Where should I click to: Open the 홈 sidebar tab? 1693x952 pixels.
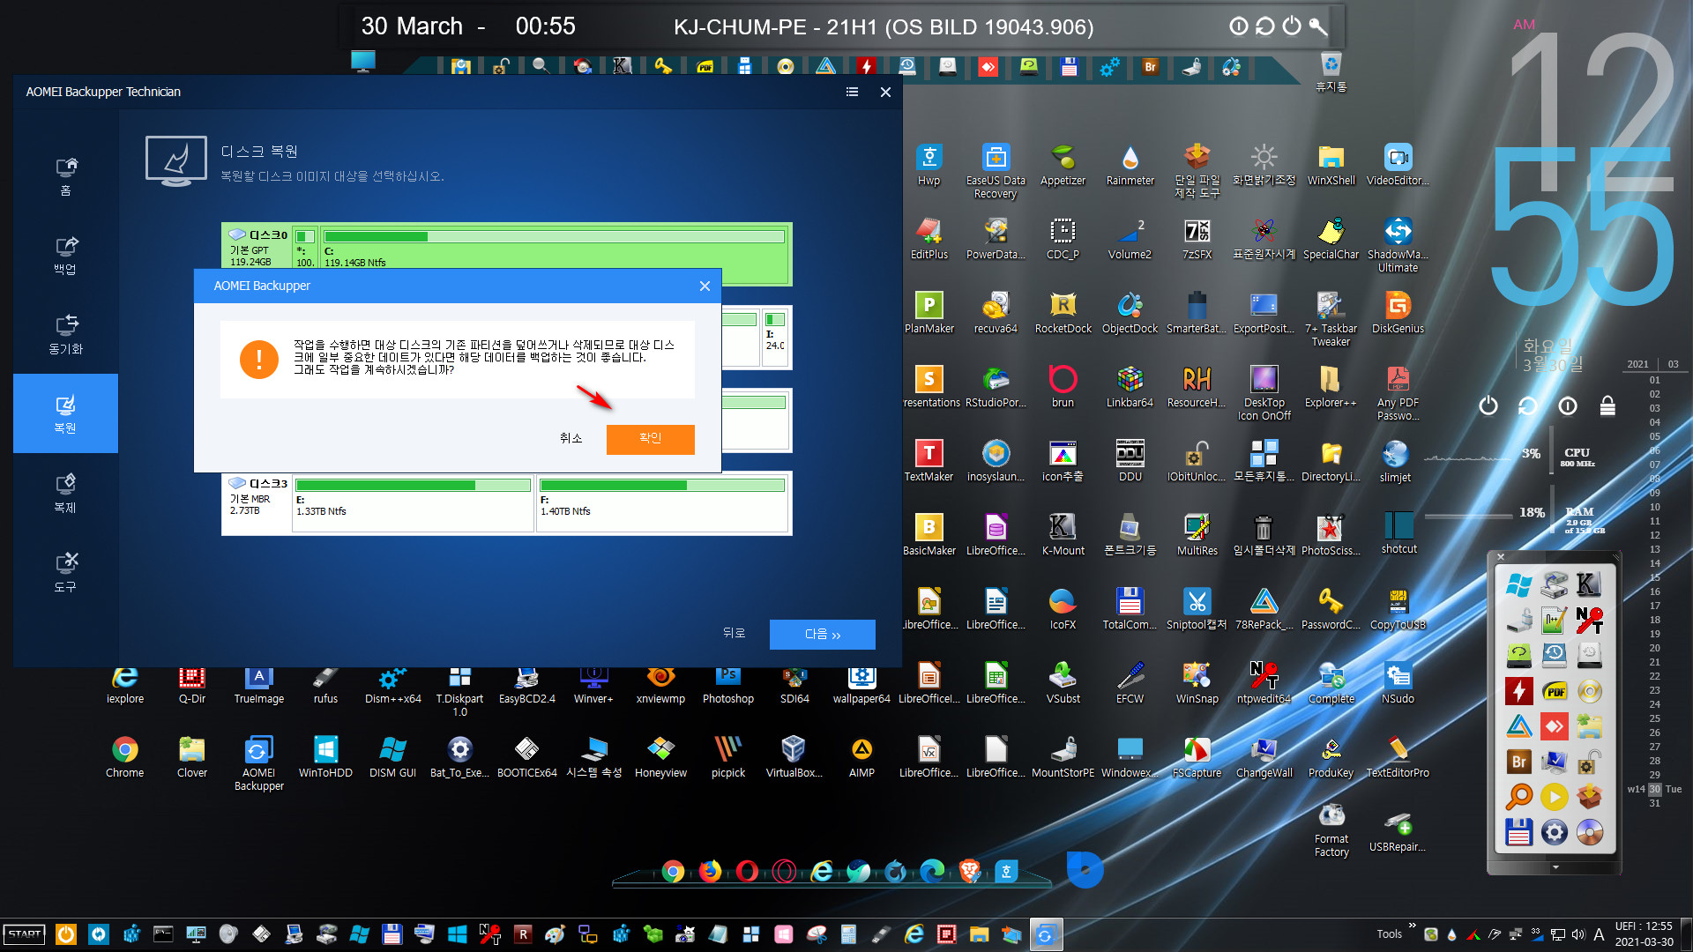pos(65,176)
